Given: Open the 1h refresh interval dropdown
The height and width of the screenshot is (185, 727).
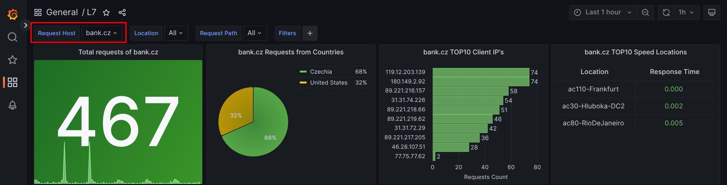Looking at the screenshot, I should pyautogui.click(x=686, y=12).
